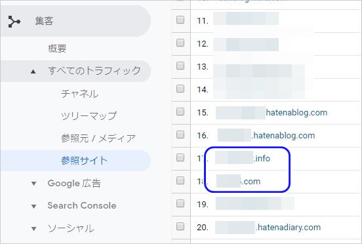Open 参照元 / メディア report
The image size is (362, 244).
(98, 138)
